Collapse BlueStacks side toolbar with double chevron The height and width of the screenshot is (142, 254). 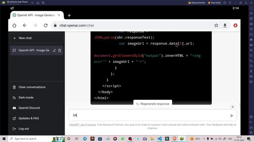tap(251, 3)
